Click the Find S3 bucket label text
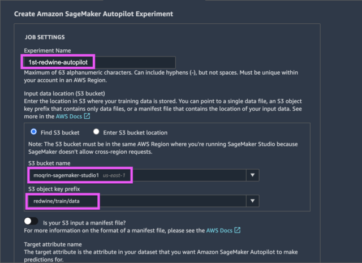This screenshot has height=263, width=362. click(60, 132)
